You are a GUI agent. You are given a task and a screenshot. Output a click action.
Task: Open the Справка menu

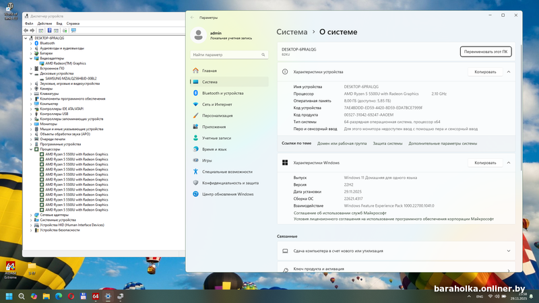click(73, 23)
